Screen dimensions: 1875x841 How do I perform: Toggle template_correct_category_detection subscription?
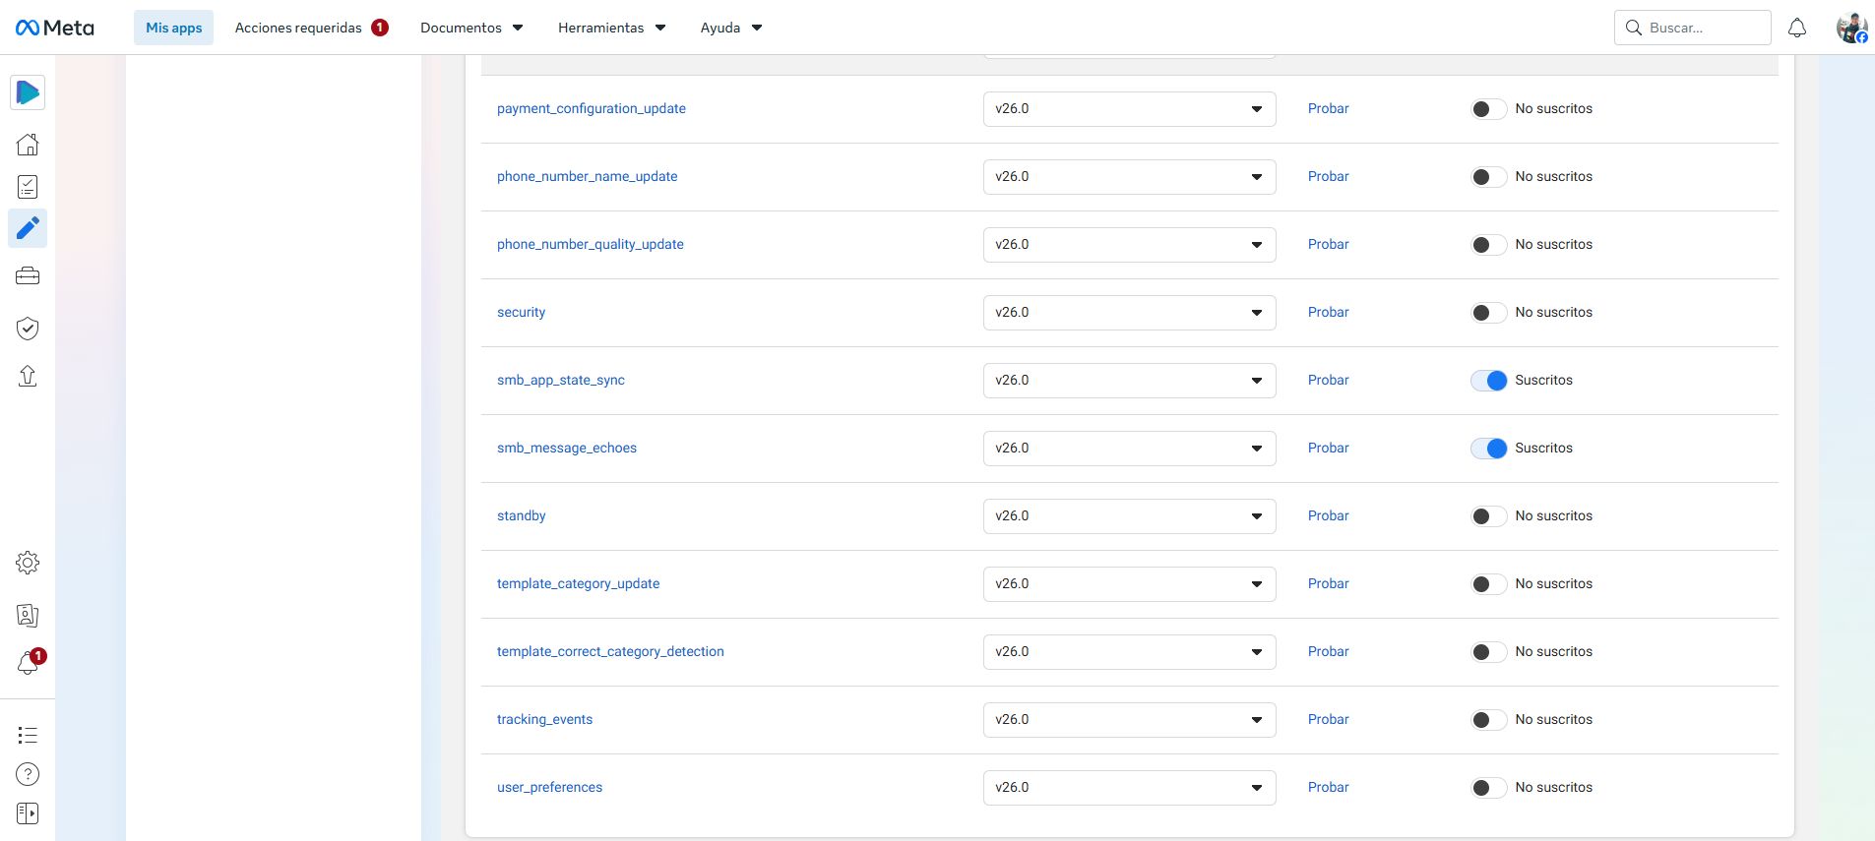1488,652
